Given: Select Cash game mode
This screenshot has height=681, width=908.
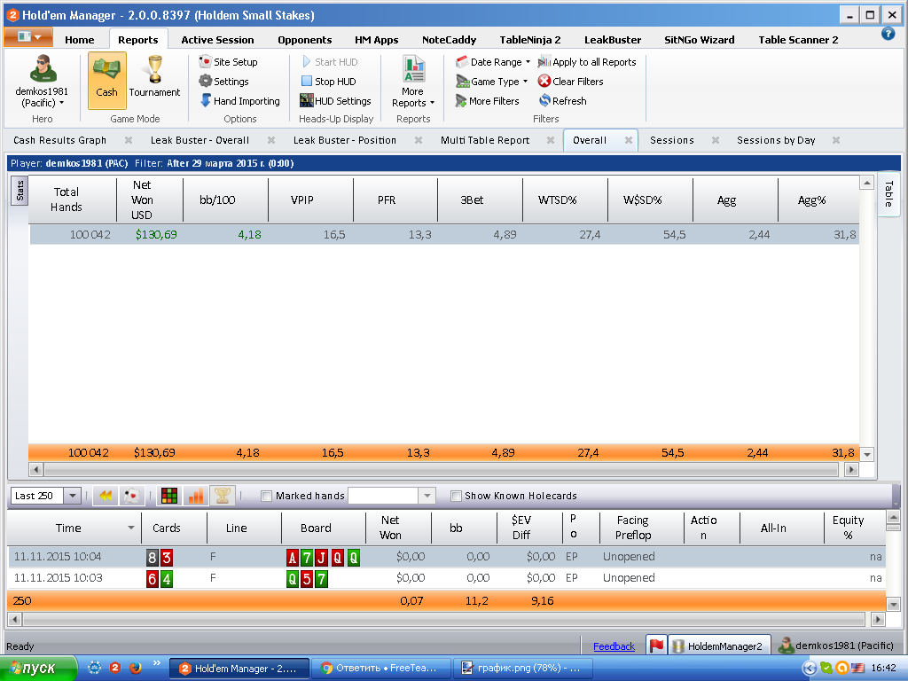Looking at the screenshot, I should (x=107, y=81).
